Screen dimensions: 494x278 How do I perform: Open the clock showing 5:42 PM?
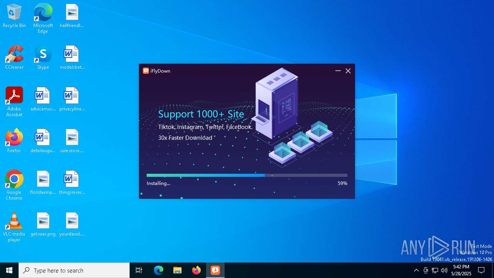[461, 270]
